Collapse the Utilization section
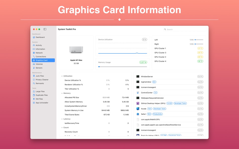The width and height of the screenshot is (239, 149). pos(62,76)
